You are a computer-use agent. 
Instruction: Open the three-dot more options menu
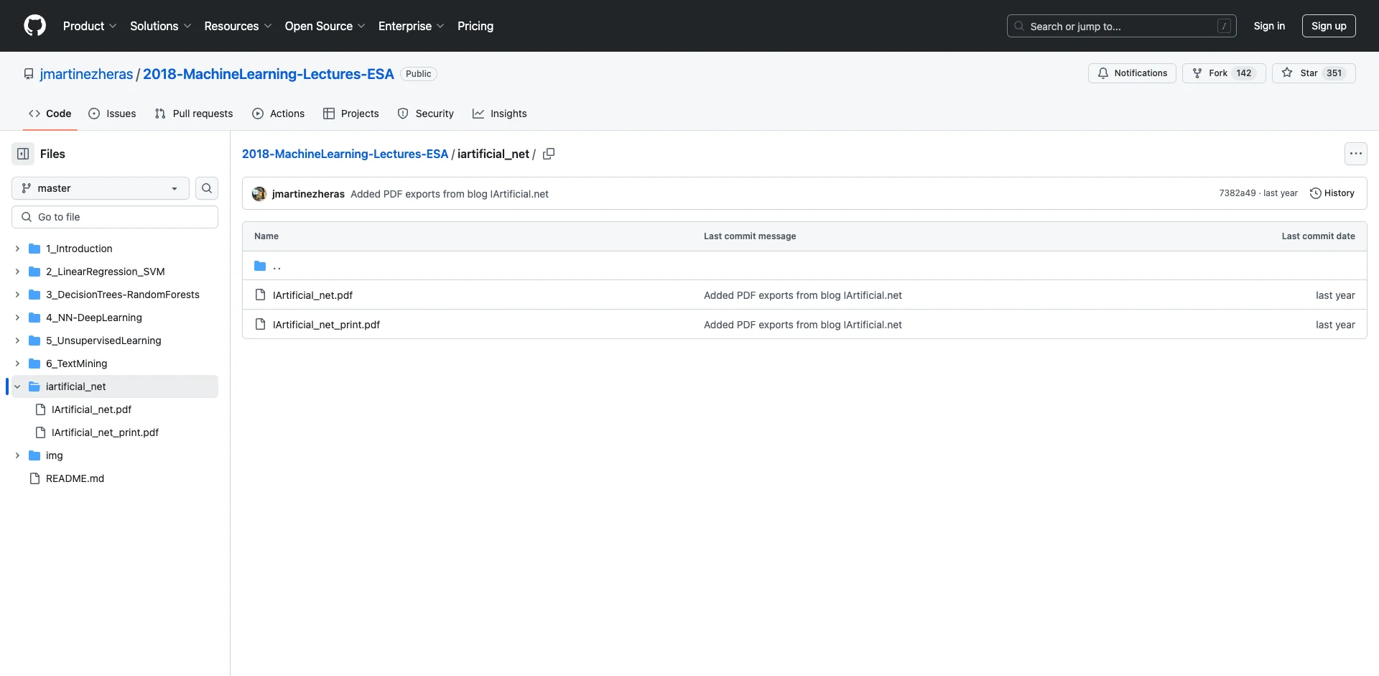pyautogui.click(x=1355, y=154)
